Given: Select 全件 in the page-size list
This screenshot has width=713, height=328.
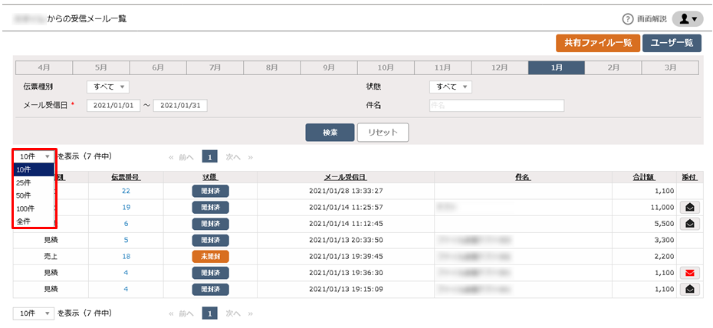Looking at the screenshot, I should point(24,221).
